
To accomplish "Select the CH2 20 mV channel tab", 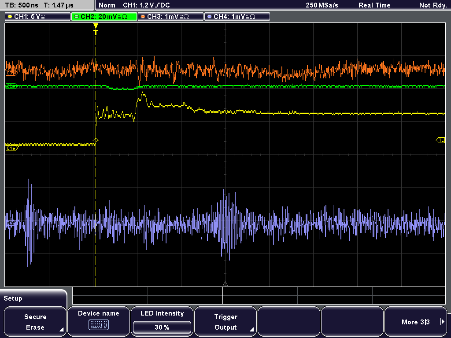I will pyautogui.click(x=104, y=17).
